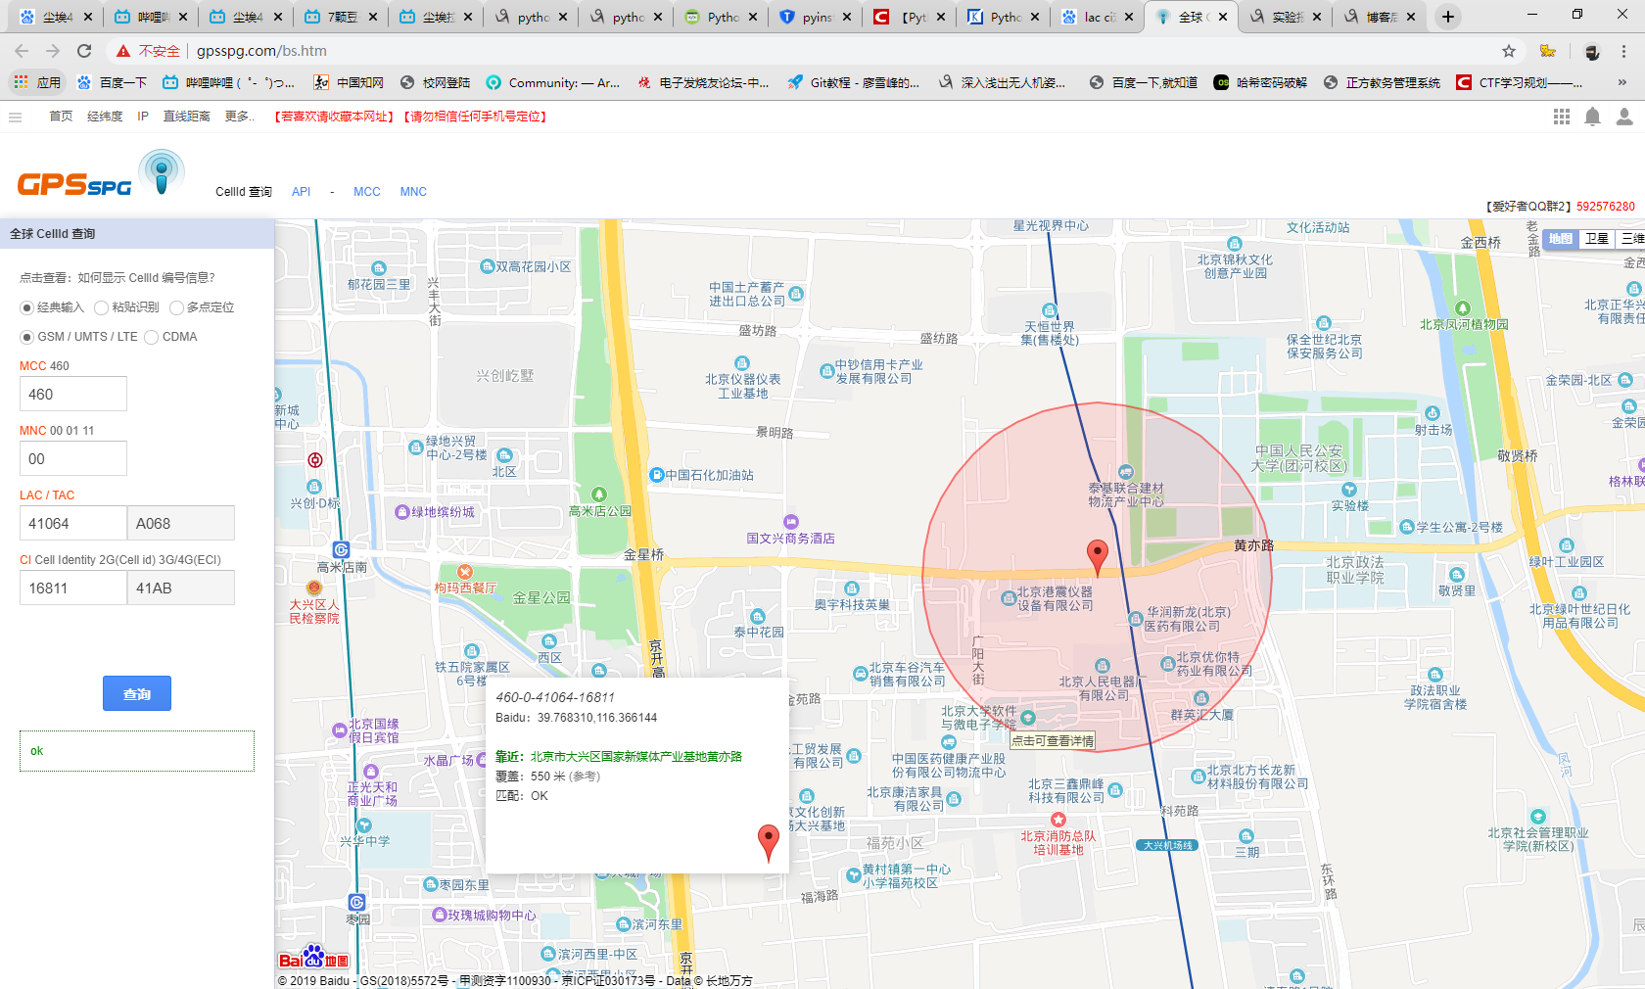Click the 点击可查看详情 map tooltip label
The image size is (1645, 989).
pyautogui.click(x=1053, y=741)
